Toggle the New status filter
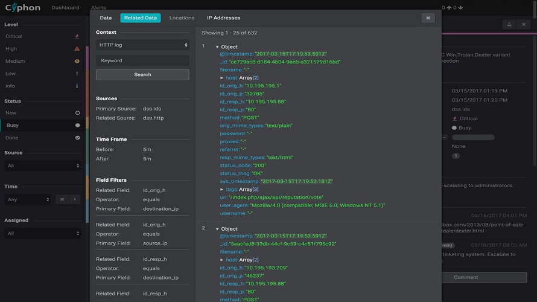Screen dimensions: 537x302 (77, 113)
